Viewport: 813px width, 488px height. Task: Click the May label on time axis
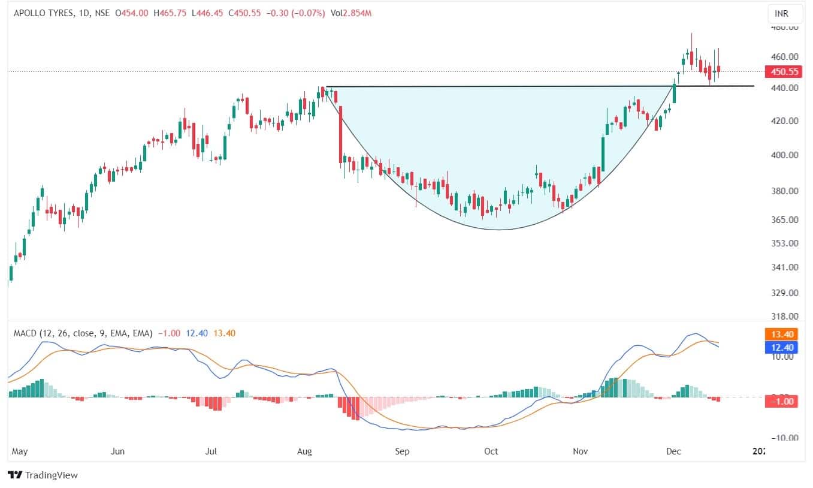point(21,451)
